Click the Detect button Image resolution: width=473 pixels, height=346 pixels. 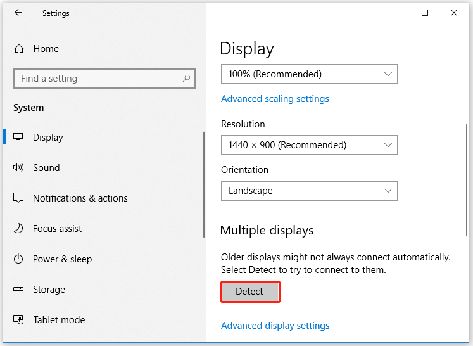coord(250,292)
